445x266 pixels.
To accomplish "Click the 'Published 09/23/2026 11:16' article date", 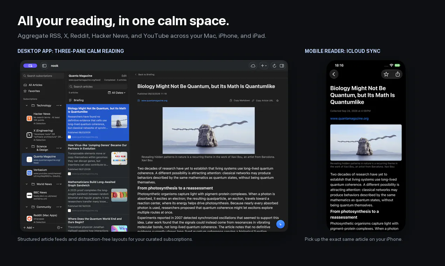I will click(152, 94).
